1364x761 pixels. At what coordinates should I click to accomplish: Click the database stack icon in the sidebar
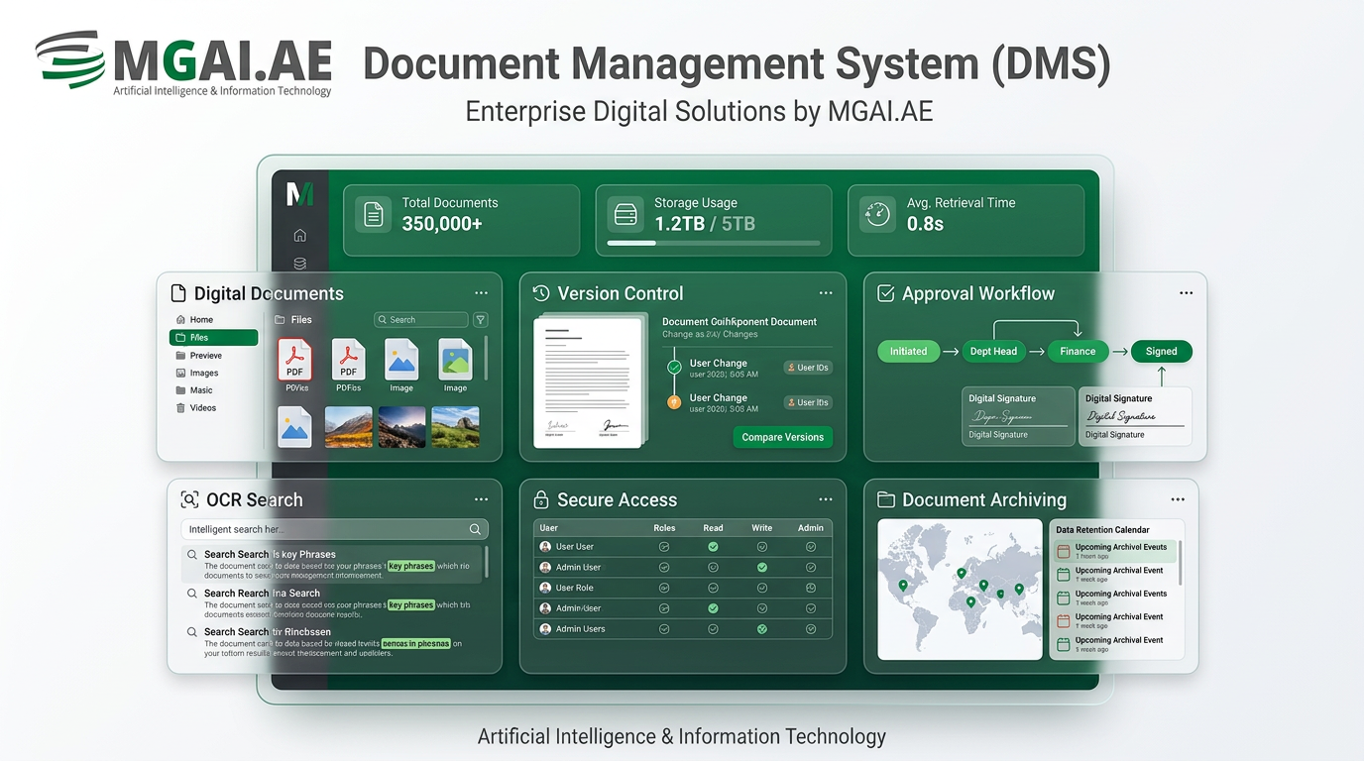[300, 264]
